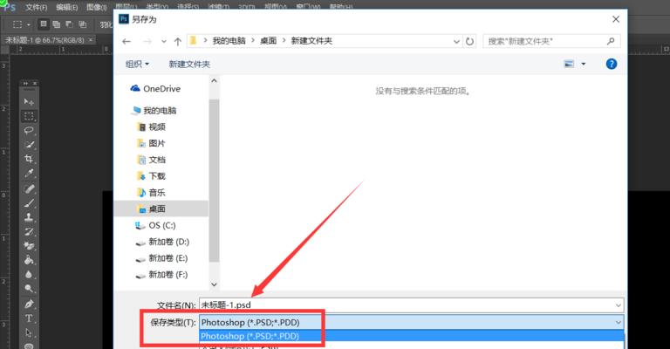Select the Brush tool
Image resolution: width=670 pixels, height=349 pixels.
[x=29, y=203]
